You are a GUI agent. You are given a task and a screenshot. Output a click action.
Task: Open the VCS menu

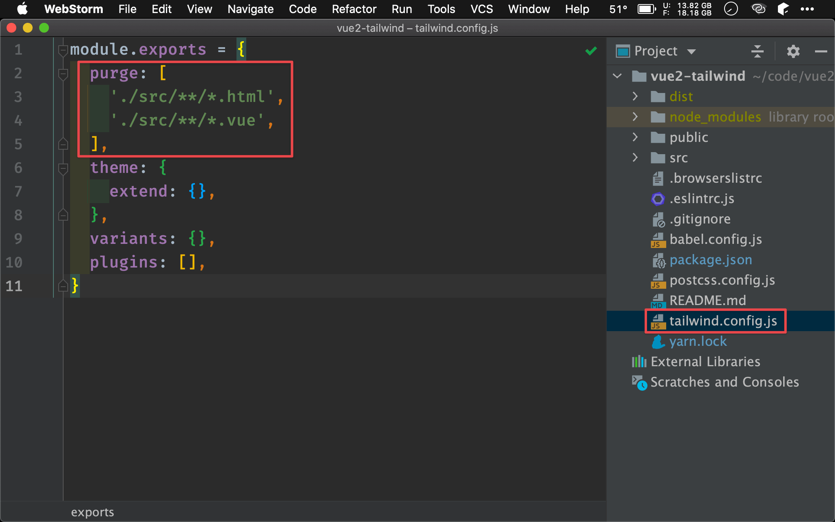coord(482,9)
